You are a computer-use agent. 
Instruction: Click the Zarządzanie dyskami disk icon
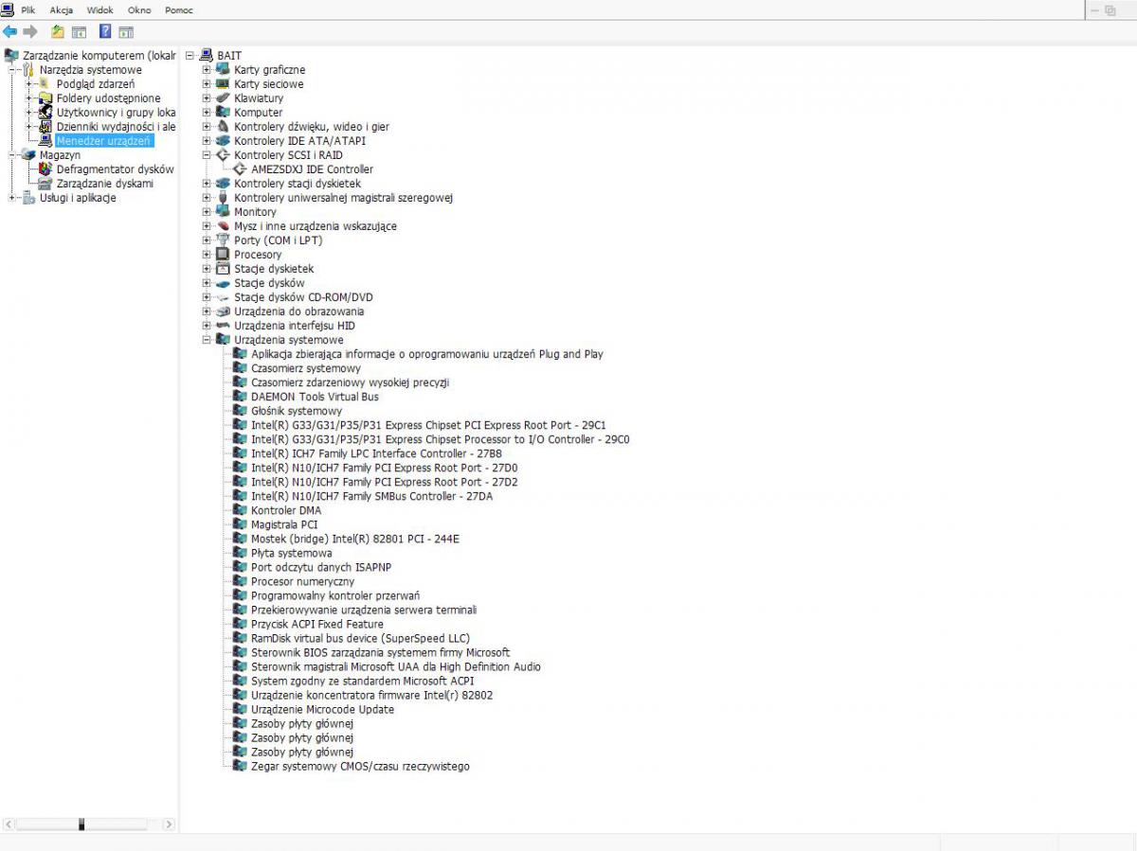[x=45, y=183]
